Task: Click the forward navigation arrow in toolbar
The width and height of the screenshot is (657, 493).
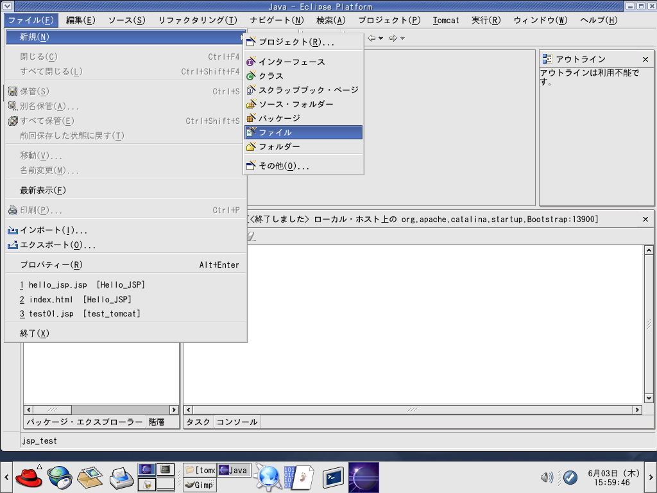Action: click(x=393, y=38)
